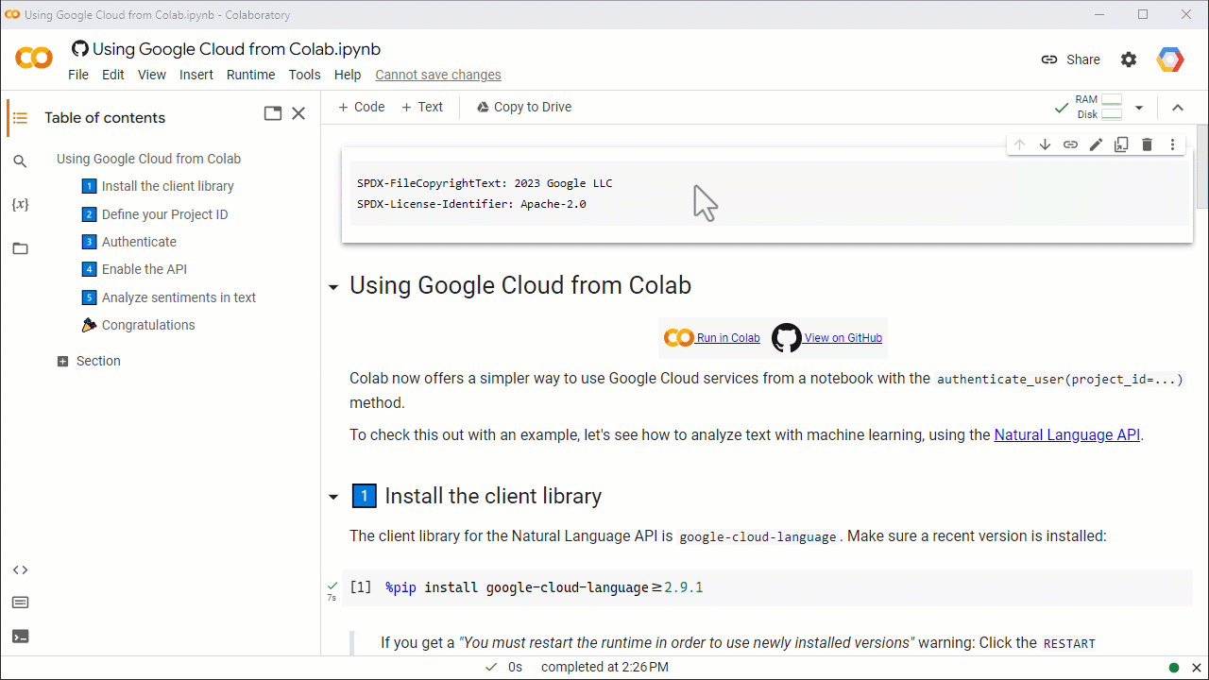Open the notebook on GitHub
Viewport: 1209px width, 680px height.
click(843, 337)
